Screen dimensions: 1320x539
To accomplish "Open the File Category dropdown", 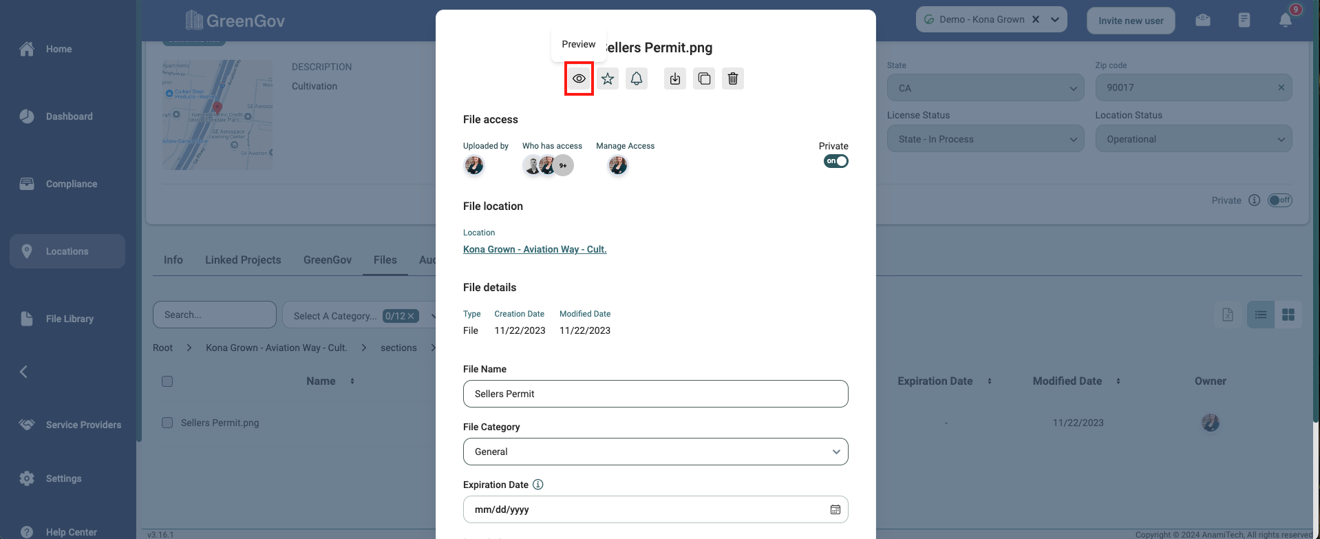I will tap(655, 452).
